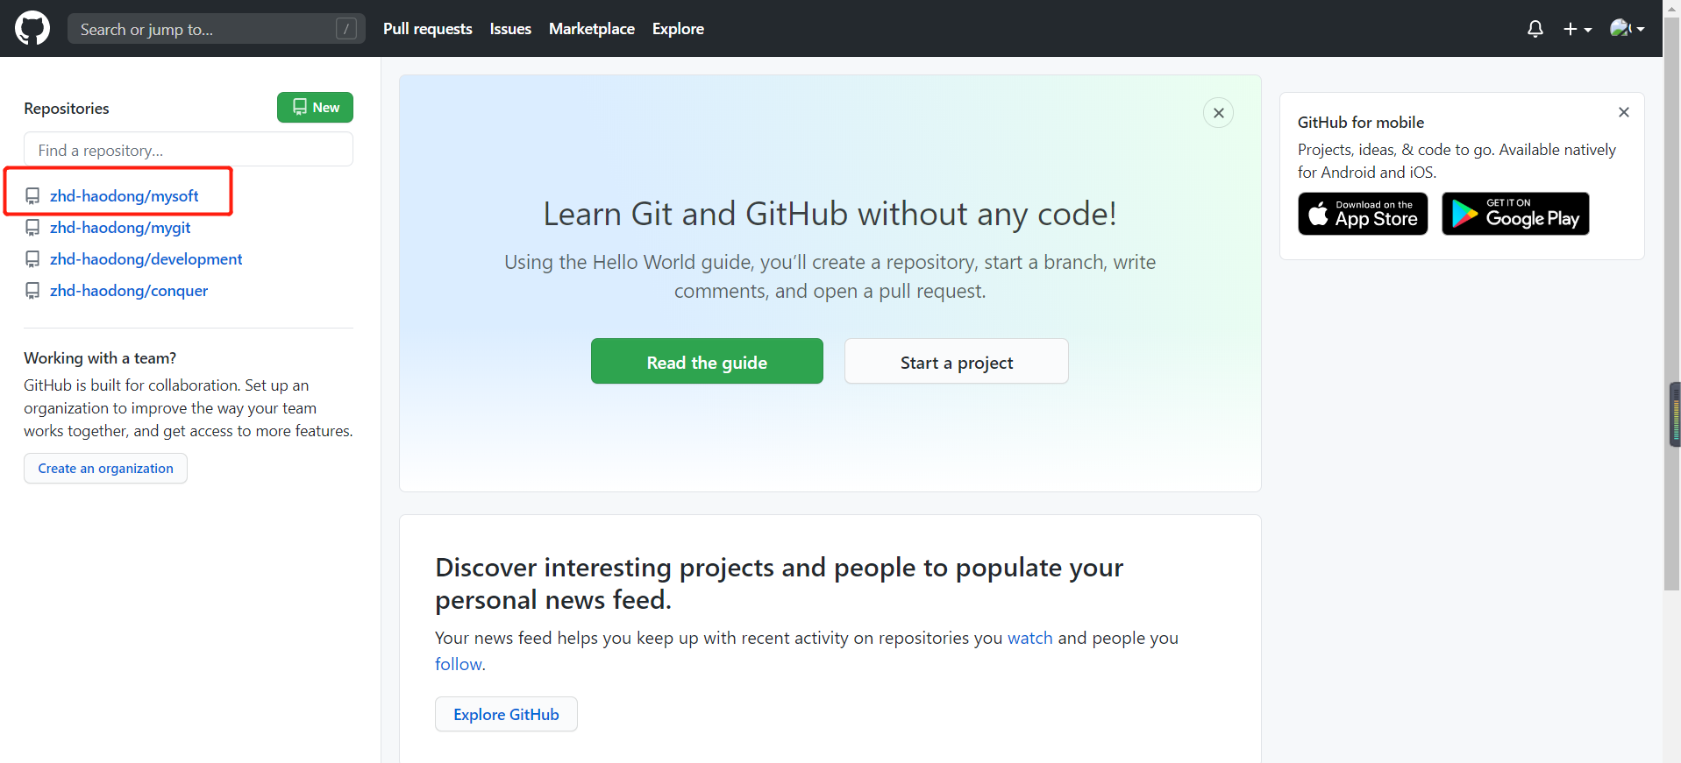Open zhd-haodong/conquer repository
Image resolution: width=1681 pixels, height=763 pixels.
(129, 291)
